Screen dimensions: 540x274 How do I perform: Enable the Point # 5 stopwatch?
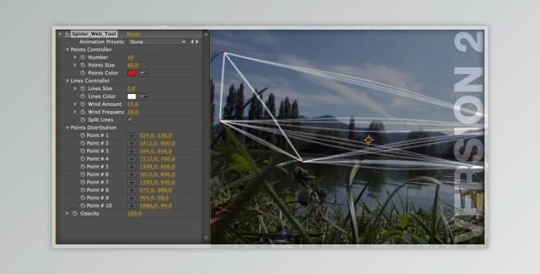83,167
